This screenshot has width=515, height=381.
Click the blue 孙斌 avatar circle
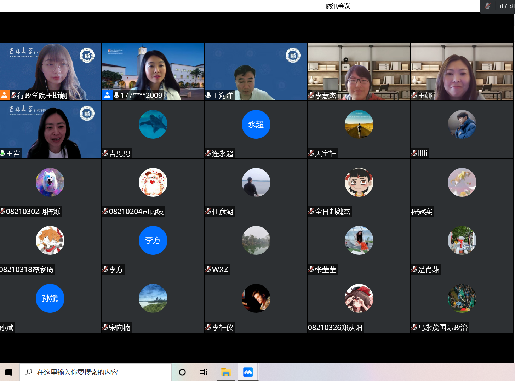(50, 299)
